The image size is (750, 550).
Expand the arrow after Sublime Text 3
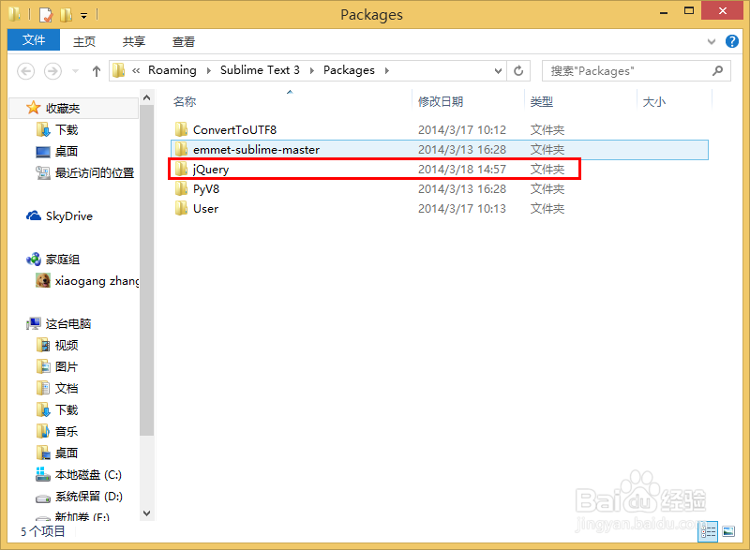coord(312,70)
